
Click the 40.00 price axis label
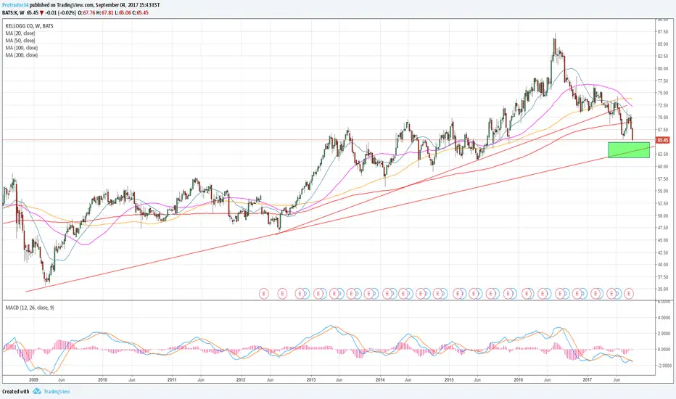(663, 265)
